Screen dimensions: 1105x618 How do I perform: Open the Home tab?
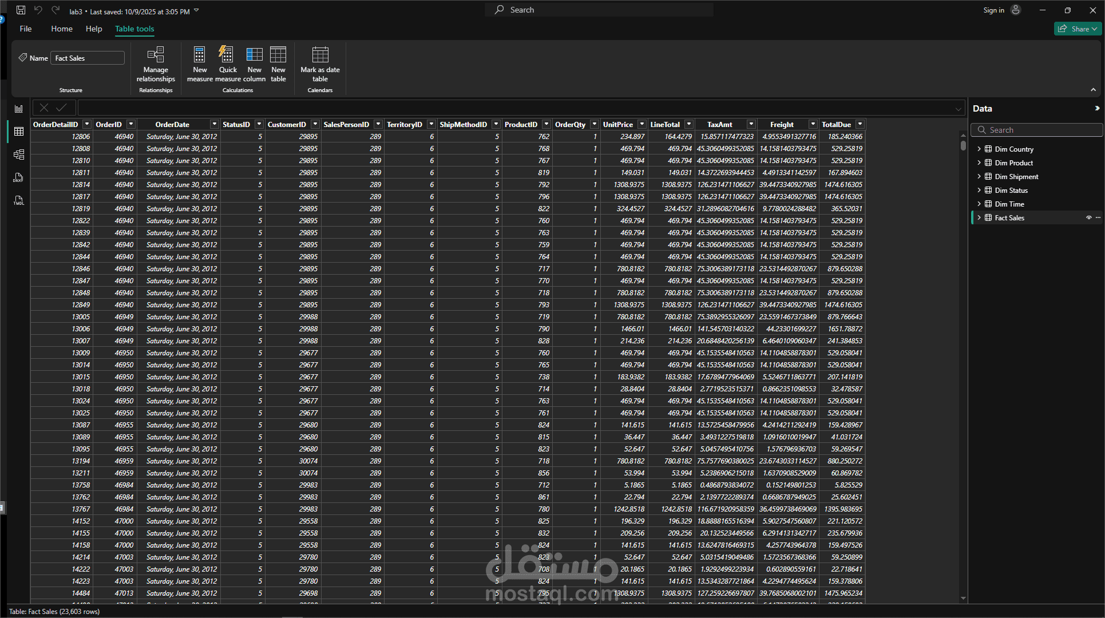coord(62,29)
